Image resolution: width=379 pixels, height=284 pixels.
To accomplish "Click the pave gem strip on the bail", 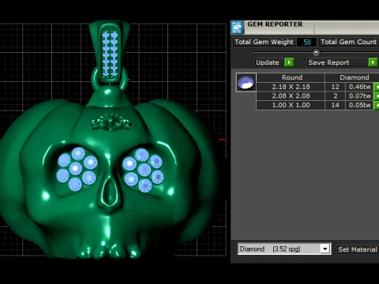I will pos(110,54).
